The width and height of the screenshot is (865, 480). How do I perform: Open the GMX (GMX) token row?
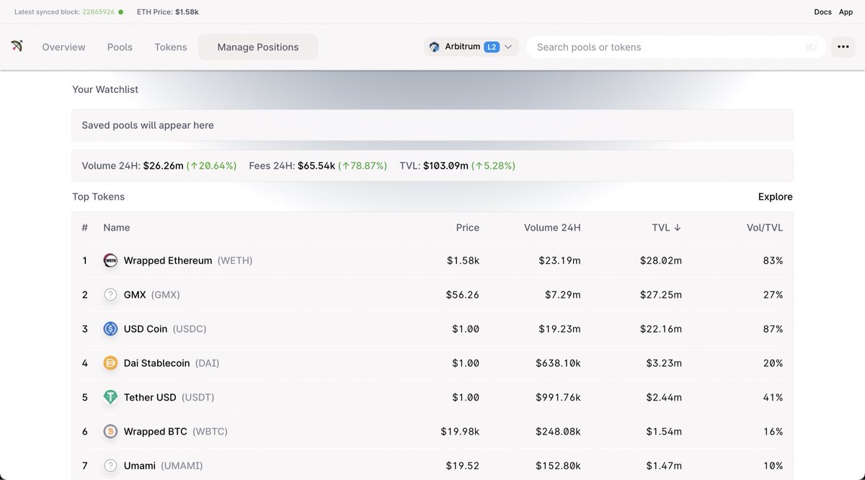[432, 295]
